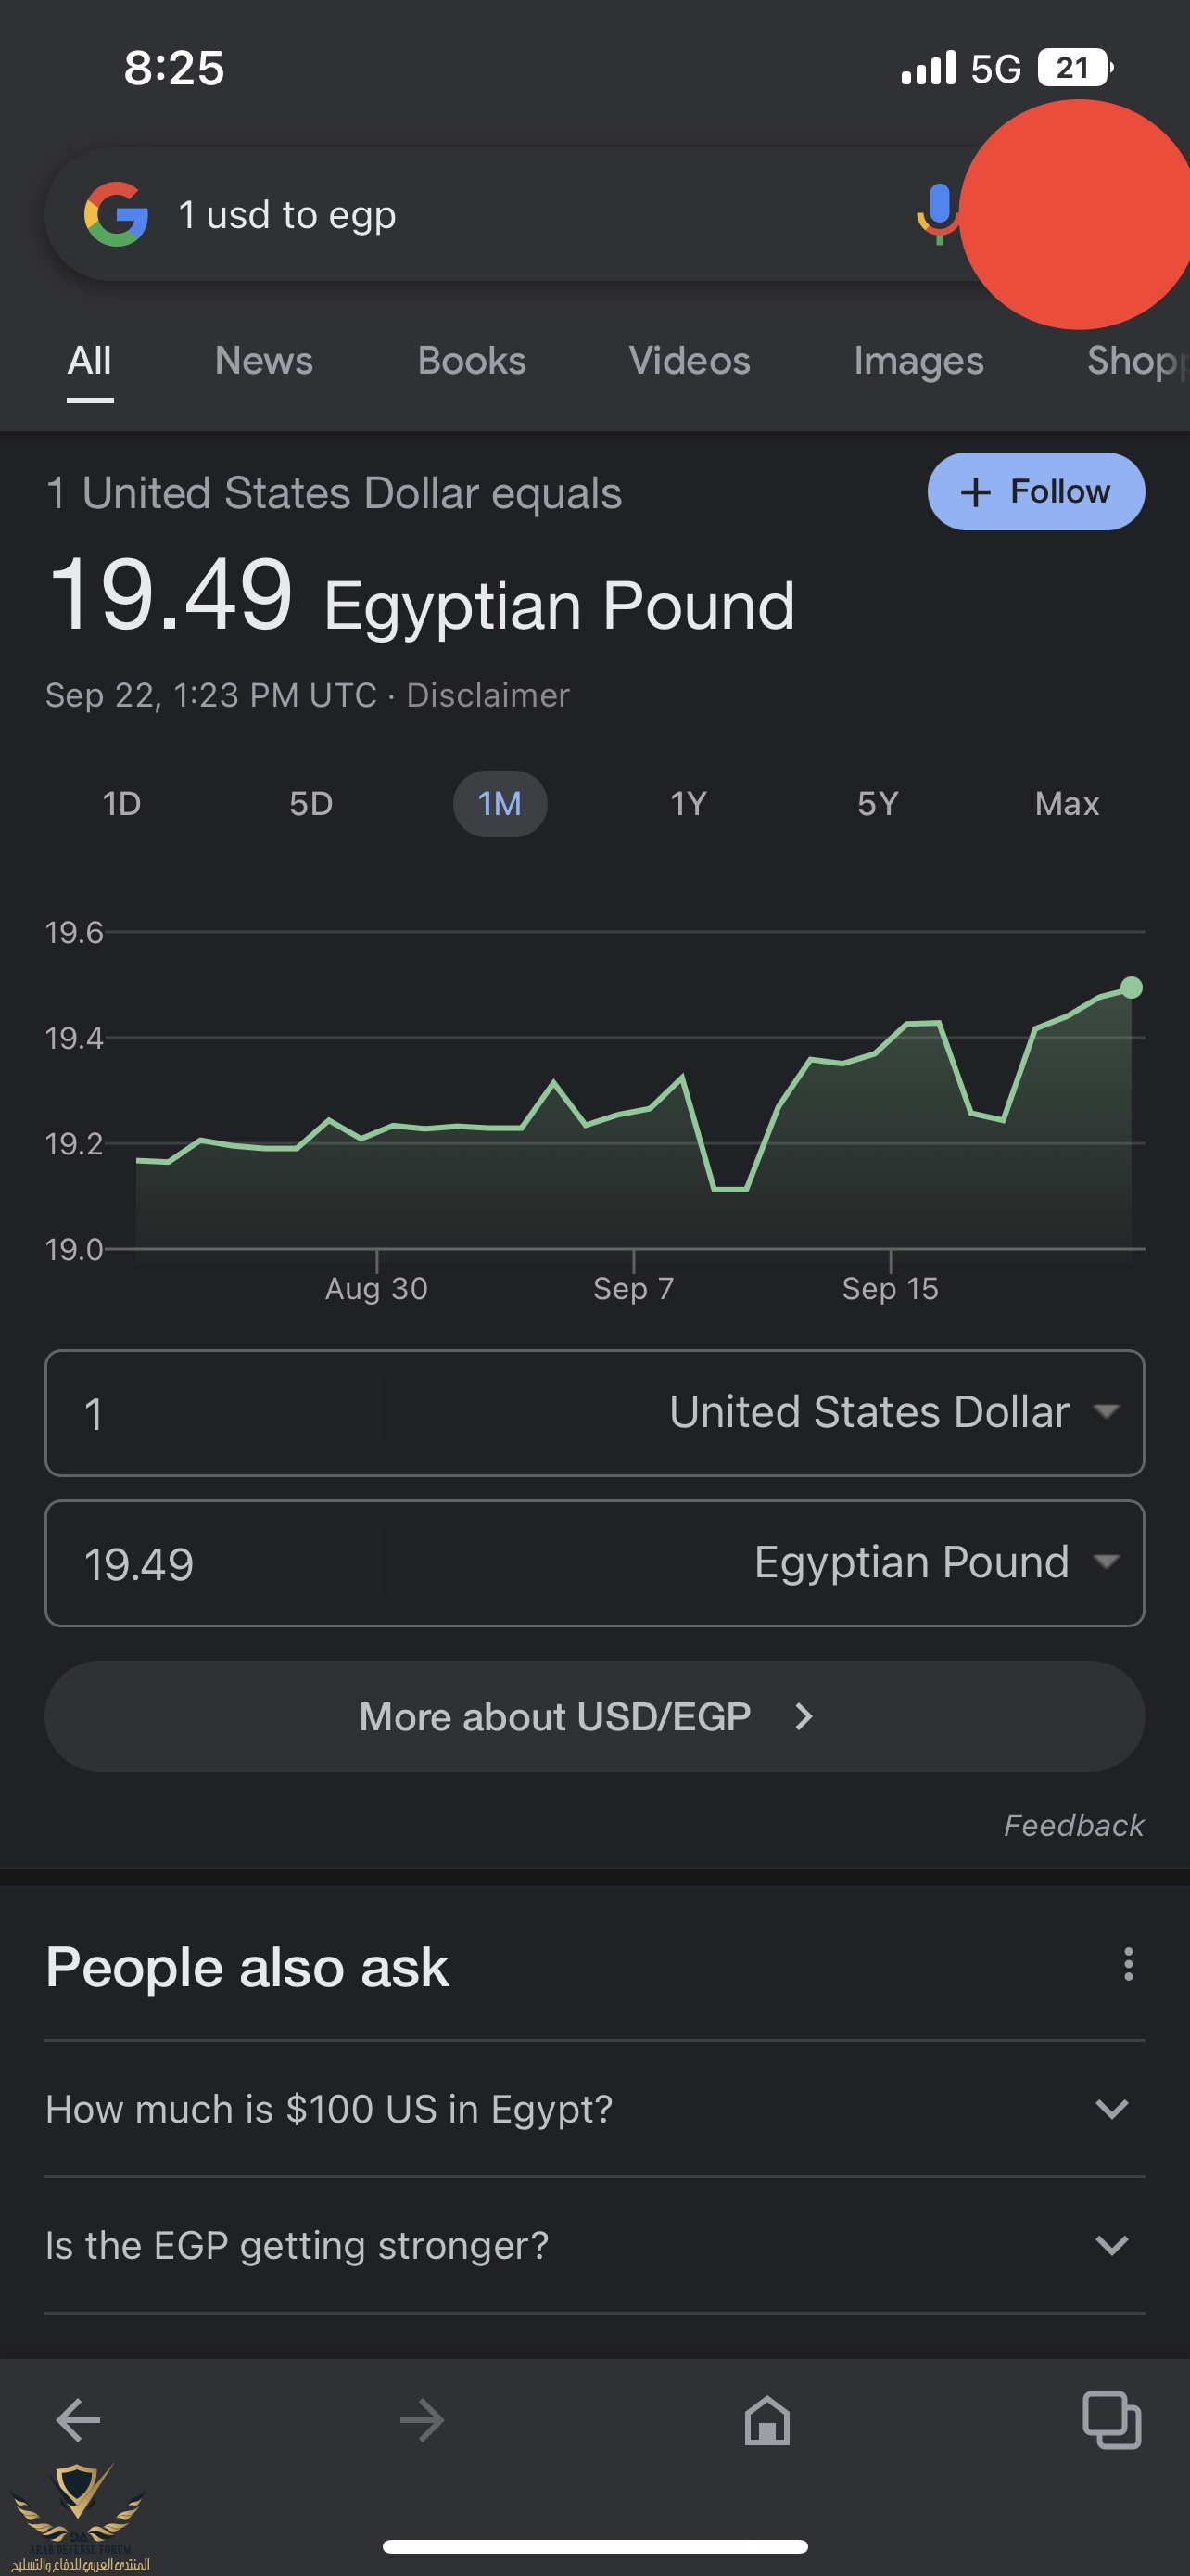Image resolution: width=1190 pixels, height=2576 pixels.
Task: Tap the Follow button
Action: click(1035, 492)
